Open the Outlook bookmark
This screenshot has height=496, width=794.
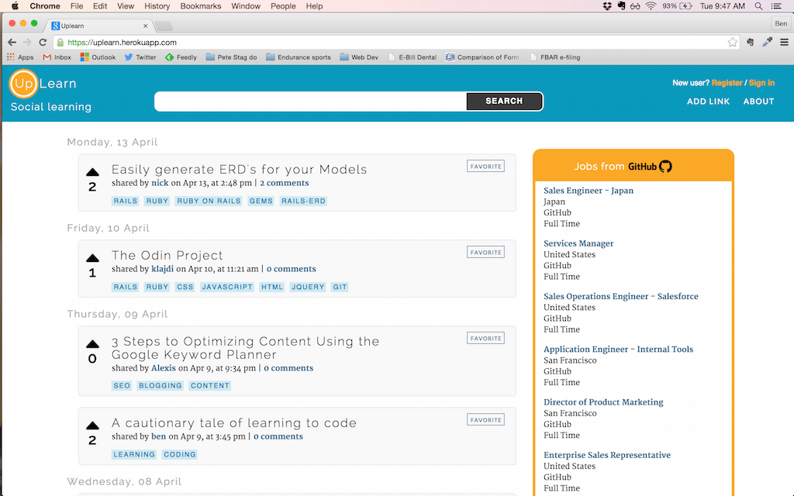(98, 57)
